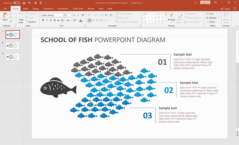This screenshot has height=145, width=239.
Task: Click the Undo arrow icon
Action: 29,3
